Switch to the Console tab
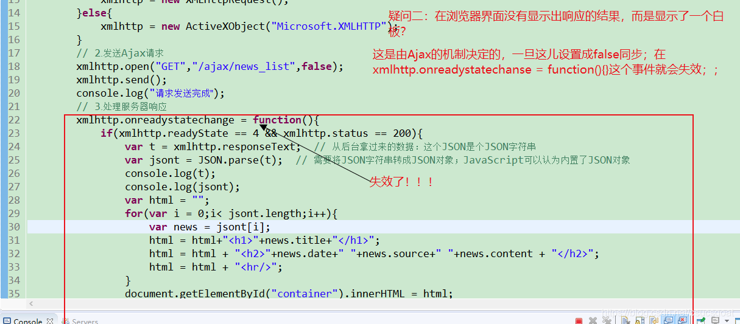 (27, 321)
